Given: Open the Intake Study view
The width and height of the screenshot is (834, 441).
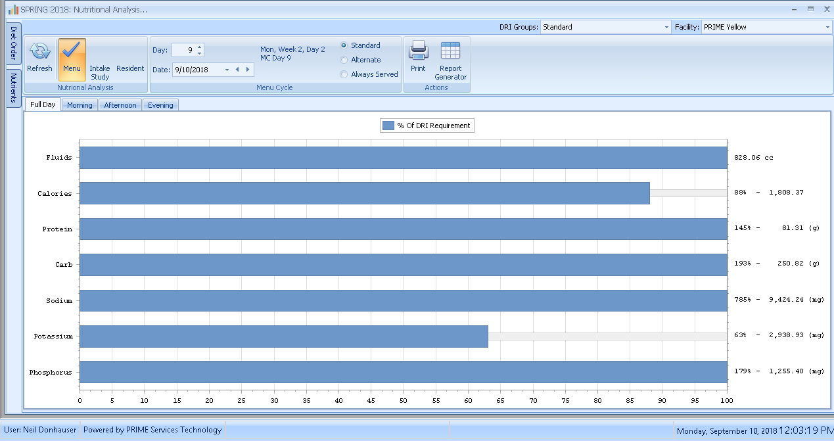Looking at the screenshot, I should (100, 72).
